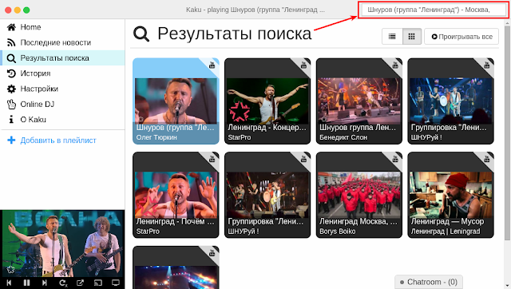Open the Chatroom - (0) panel
The width and height of the screenshot is (511, 289).
pyautogui.click(x=429, y=282)
